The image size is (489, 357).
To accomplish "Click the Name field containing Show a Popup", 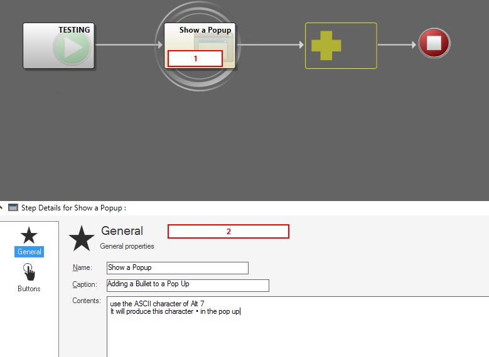I will [x=178, y=268].
